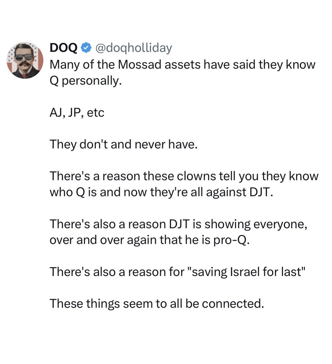Open the @doqholliday handle link
The width and height of the screenshot is (332, 364).
(x=134, y=47)
